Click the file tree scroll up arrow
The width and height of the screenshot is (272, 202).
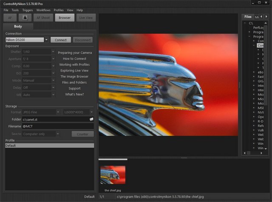[x=266, y=23]
